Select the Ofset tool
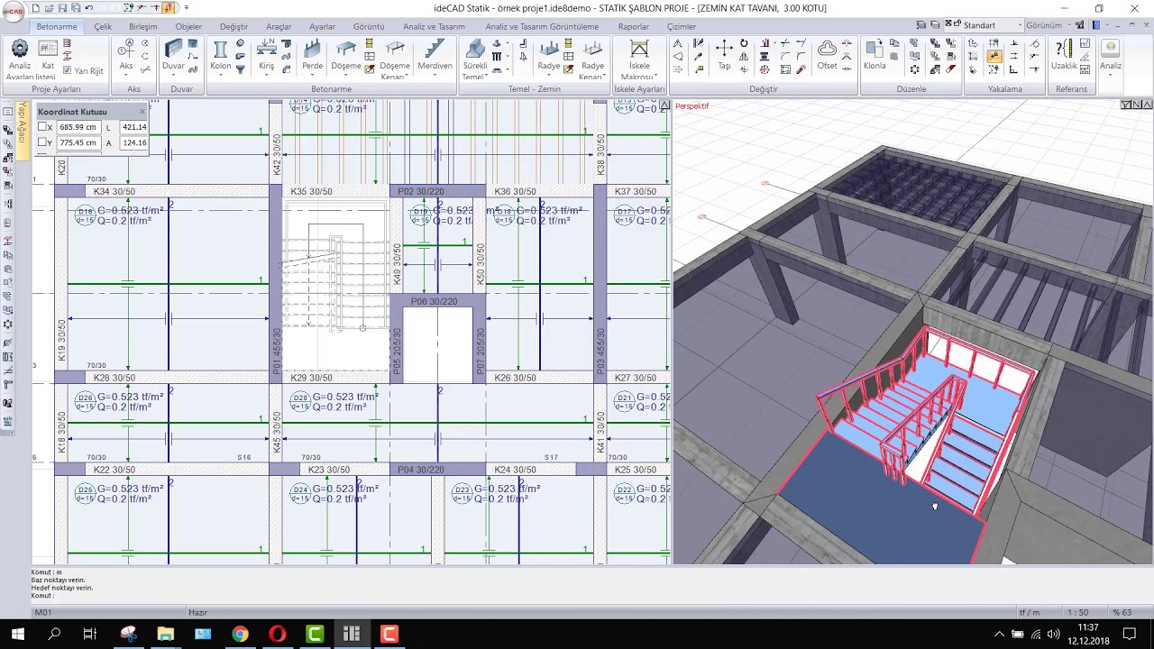The width and height of the screenshot is (1154, 649). coord(827,55)
